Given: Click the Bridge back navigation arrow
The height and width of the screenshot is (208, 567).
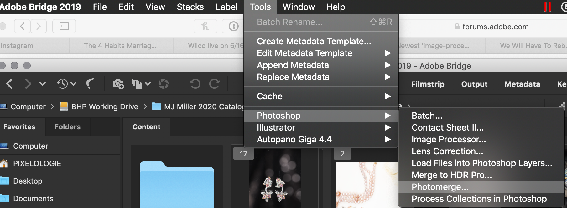Looking at the screenshot, I should click(10, 84).
